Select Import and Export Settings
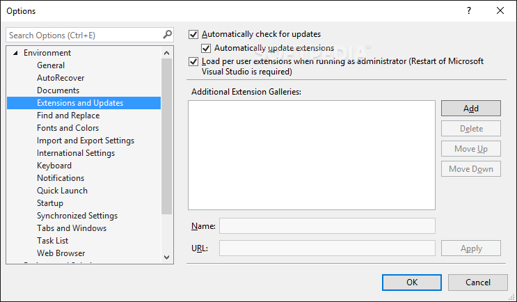 [86, 141]
